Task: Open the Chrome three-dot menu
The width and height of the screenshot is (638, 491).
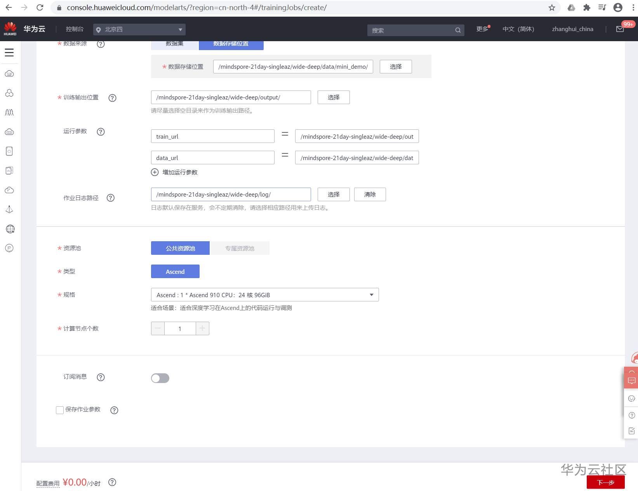Action: coord(633,7)
